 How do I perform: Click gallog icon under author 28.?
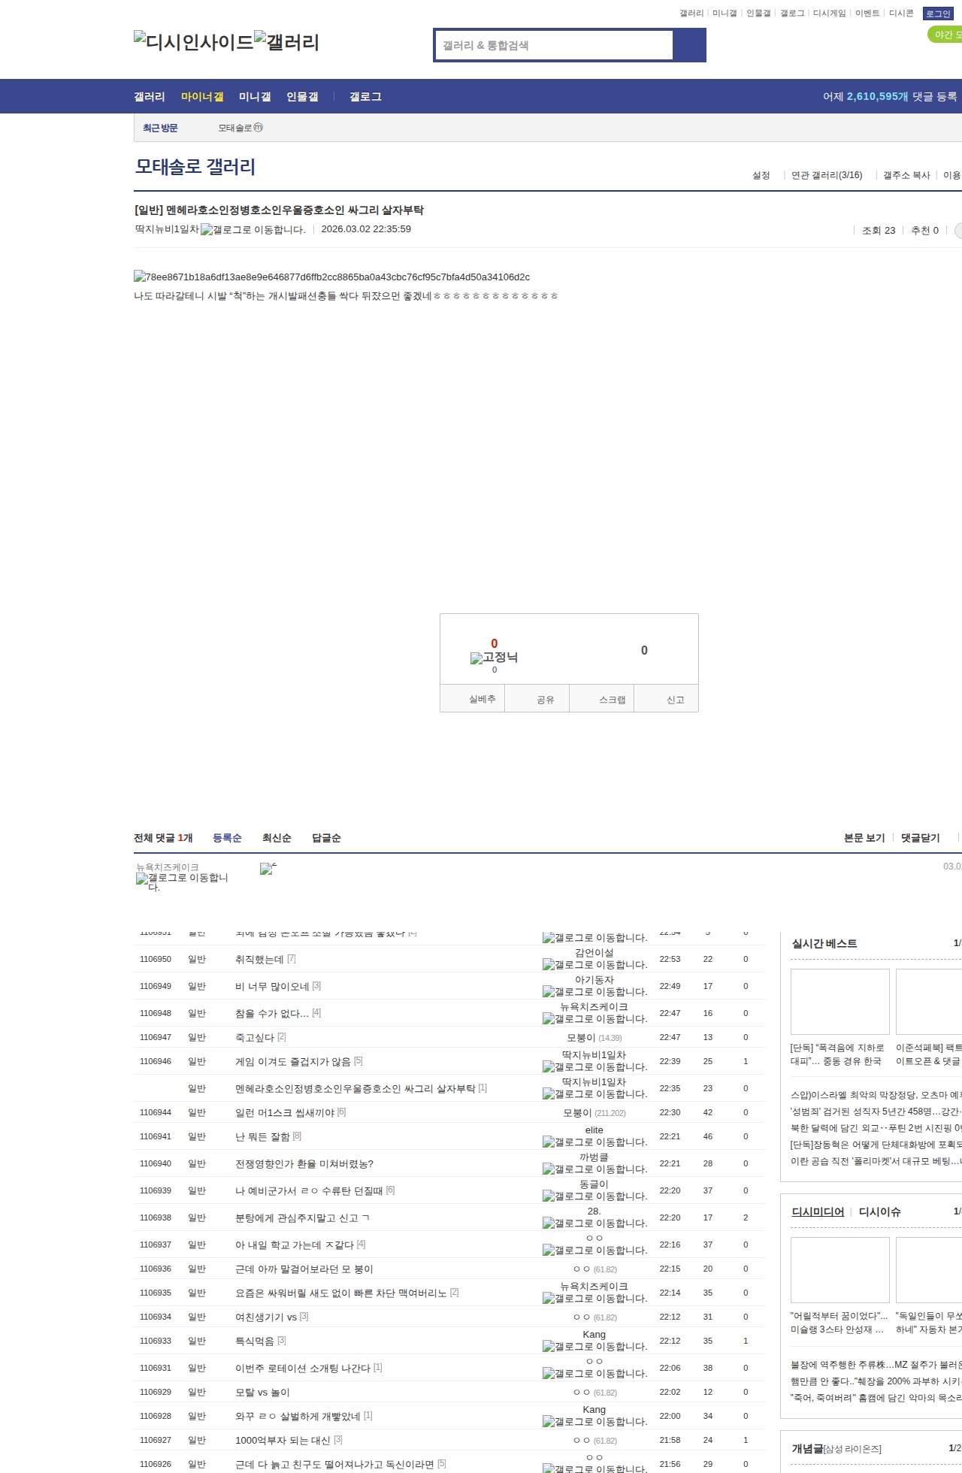594,1223
